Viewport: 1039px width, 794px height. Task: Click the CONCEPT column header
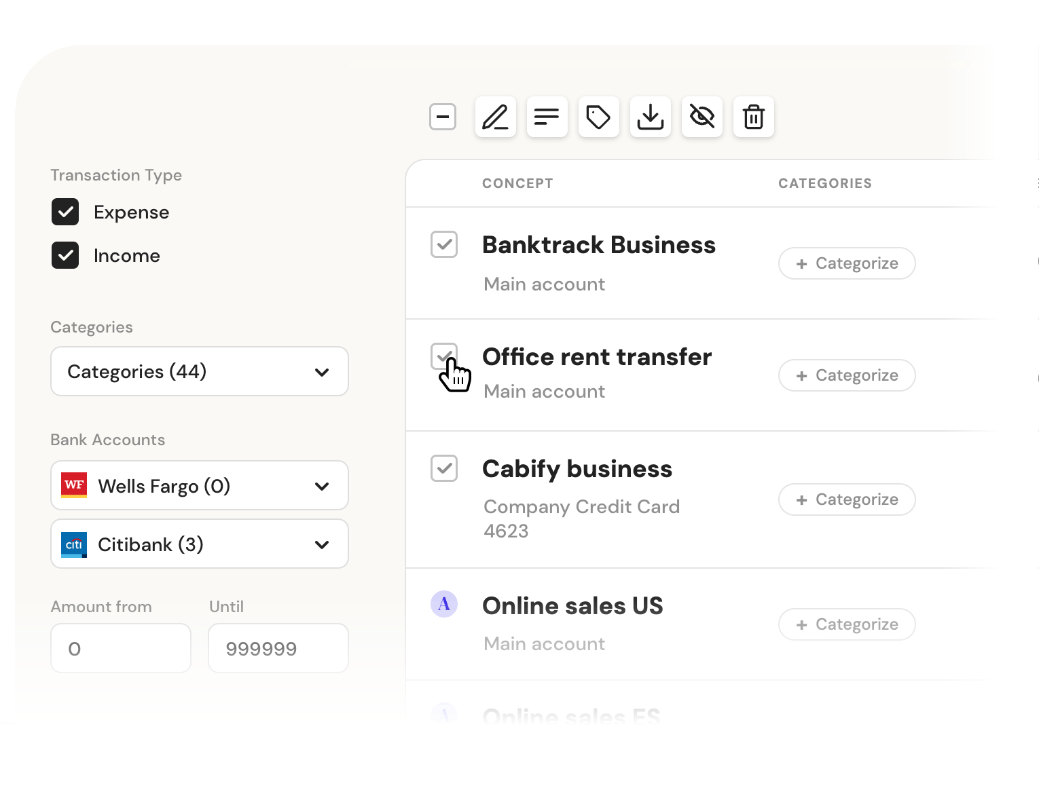coord(517,183)
